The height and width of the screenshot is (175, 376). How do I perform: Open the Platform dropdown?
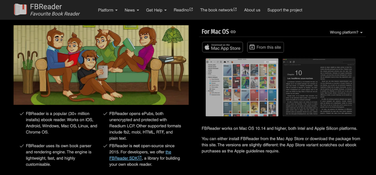(108, 10)
